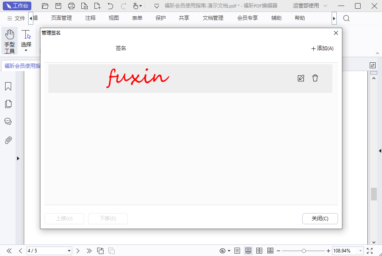Select the fuxin signature row
This screenshot has width=382, height=256.
tap(190, 78)
